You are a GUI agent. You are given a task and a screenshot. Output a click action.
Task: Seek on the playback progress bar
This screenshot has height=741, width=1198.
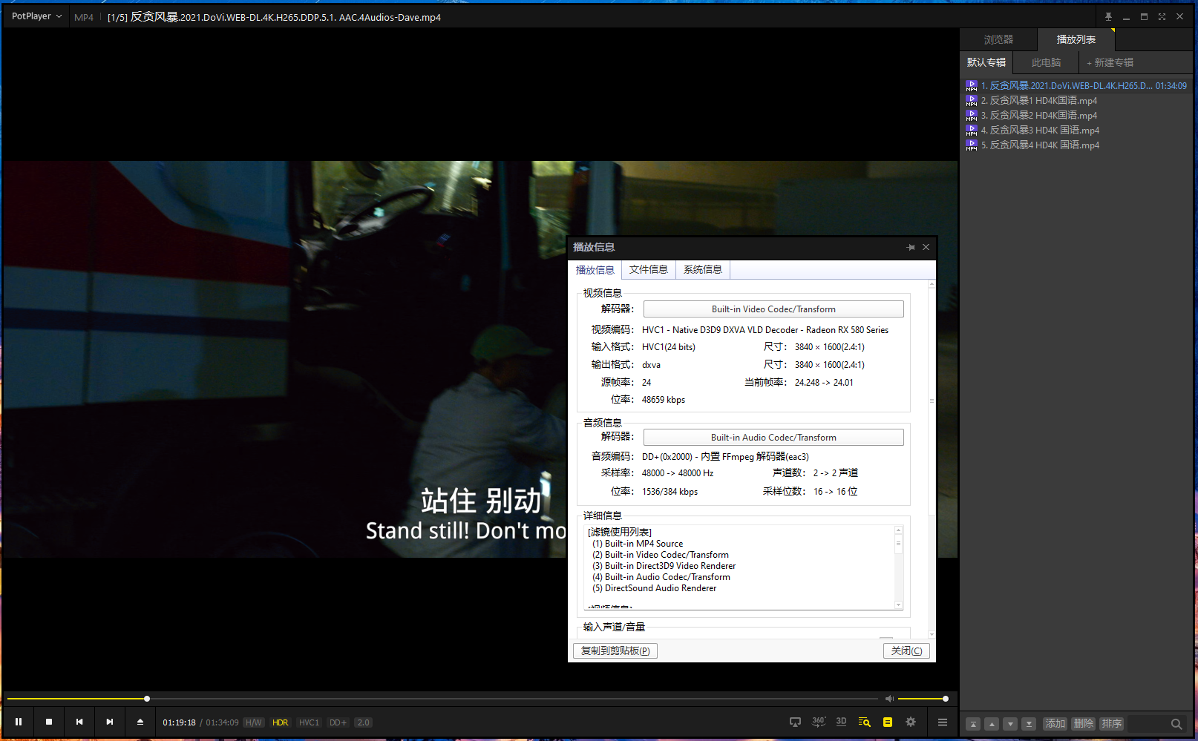click(442, 699)
